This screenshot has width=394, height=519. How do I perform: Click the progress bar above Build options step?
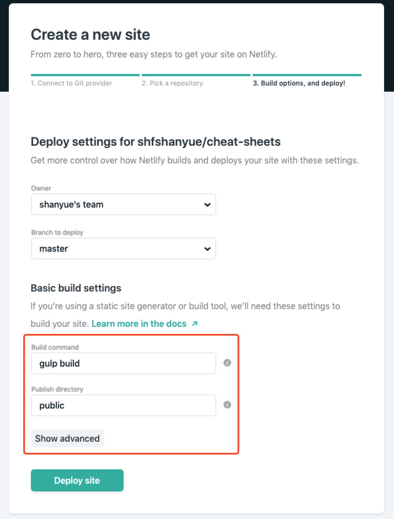(x=307, y=75)
